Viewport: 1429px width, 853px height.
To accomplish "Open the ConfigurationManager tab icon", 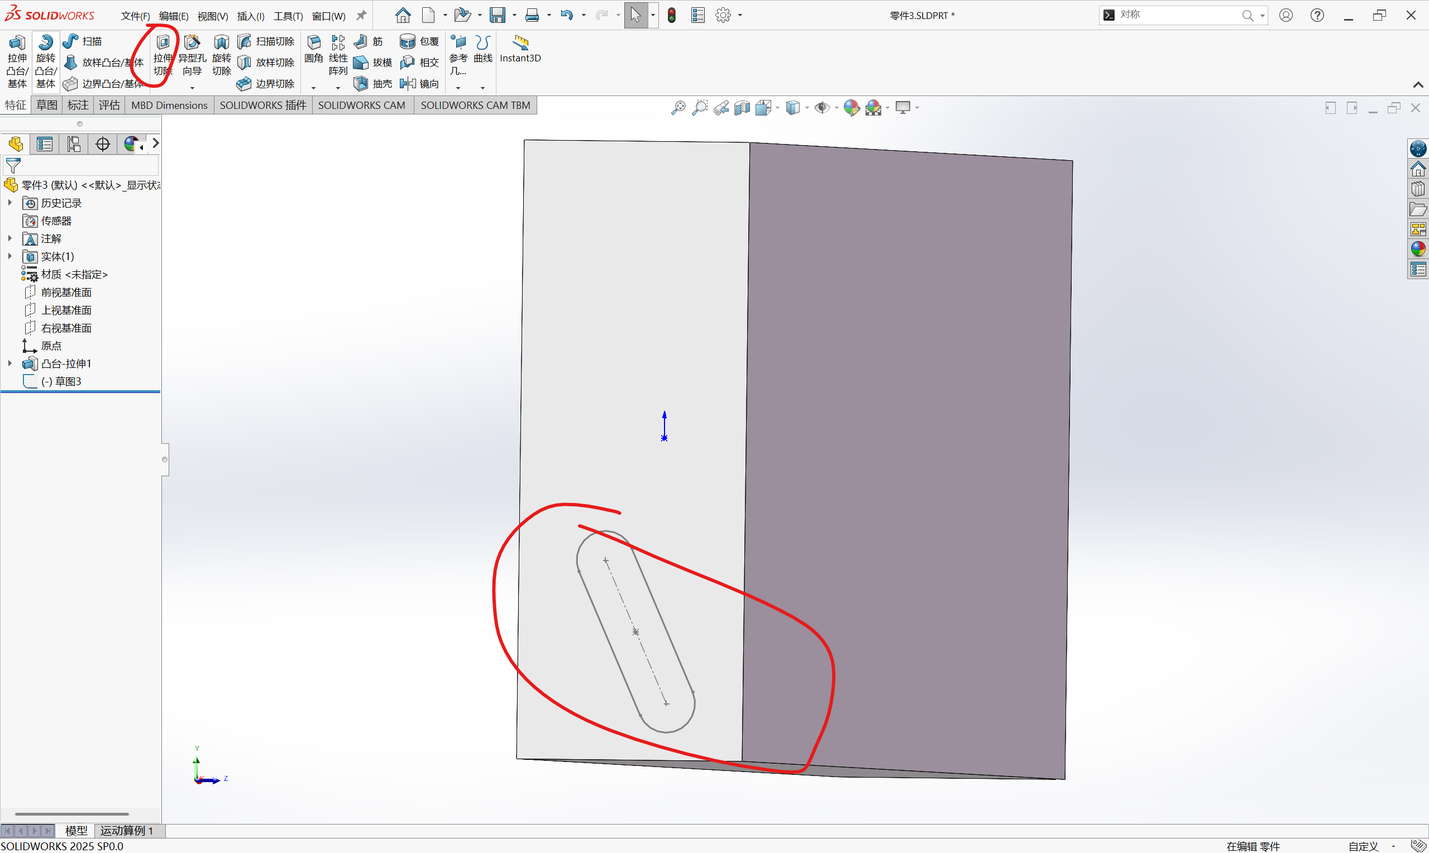I will click(74, 143).
